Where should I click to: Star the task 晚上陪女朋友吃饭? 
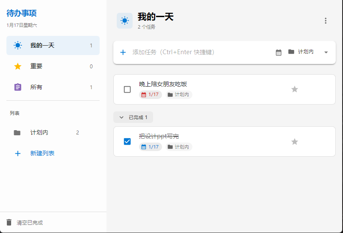294,89
